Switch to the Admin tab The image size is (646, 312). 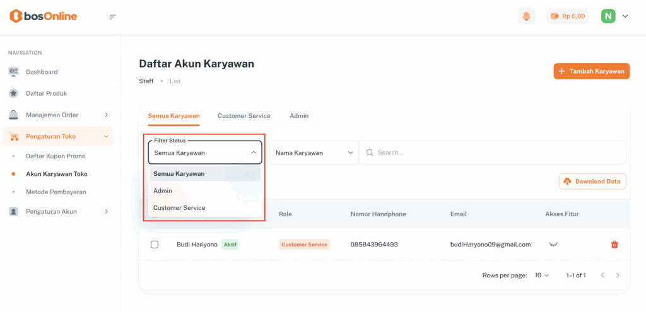tap(299, 116)
